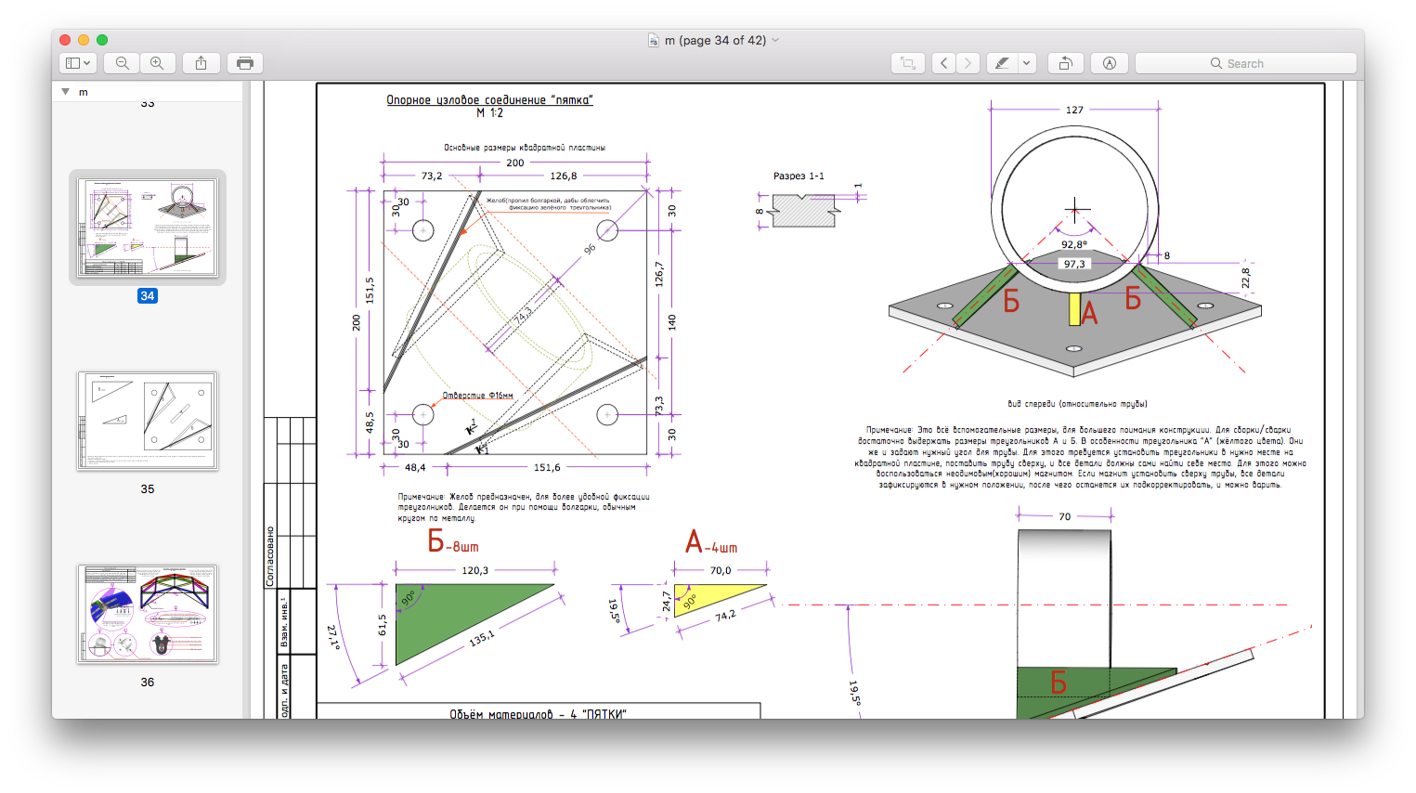Image resolution: width=1416 pixels, height=793 pixels.
Task: Open the Share menu
Action: (201, 63)
